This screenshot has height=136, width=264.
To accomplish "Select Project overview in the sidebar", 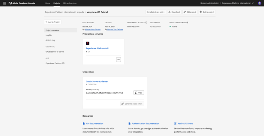I will 61,30.
